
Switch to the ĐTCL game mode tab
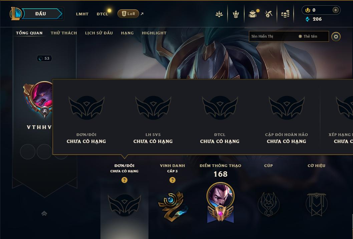click(102, 14)
